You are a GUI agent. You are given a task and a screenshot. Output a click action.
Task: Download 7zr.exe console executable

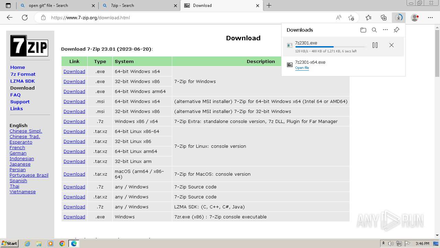pyautogui.click(x=74, y=217)
